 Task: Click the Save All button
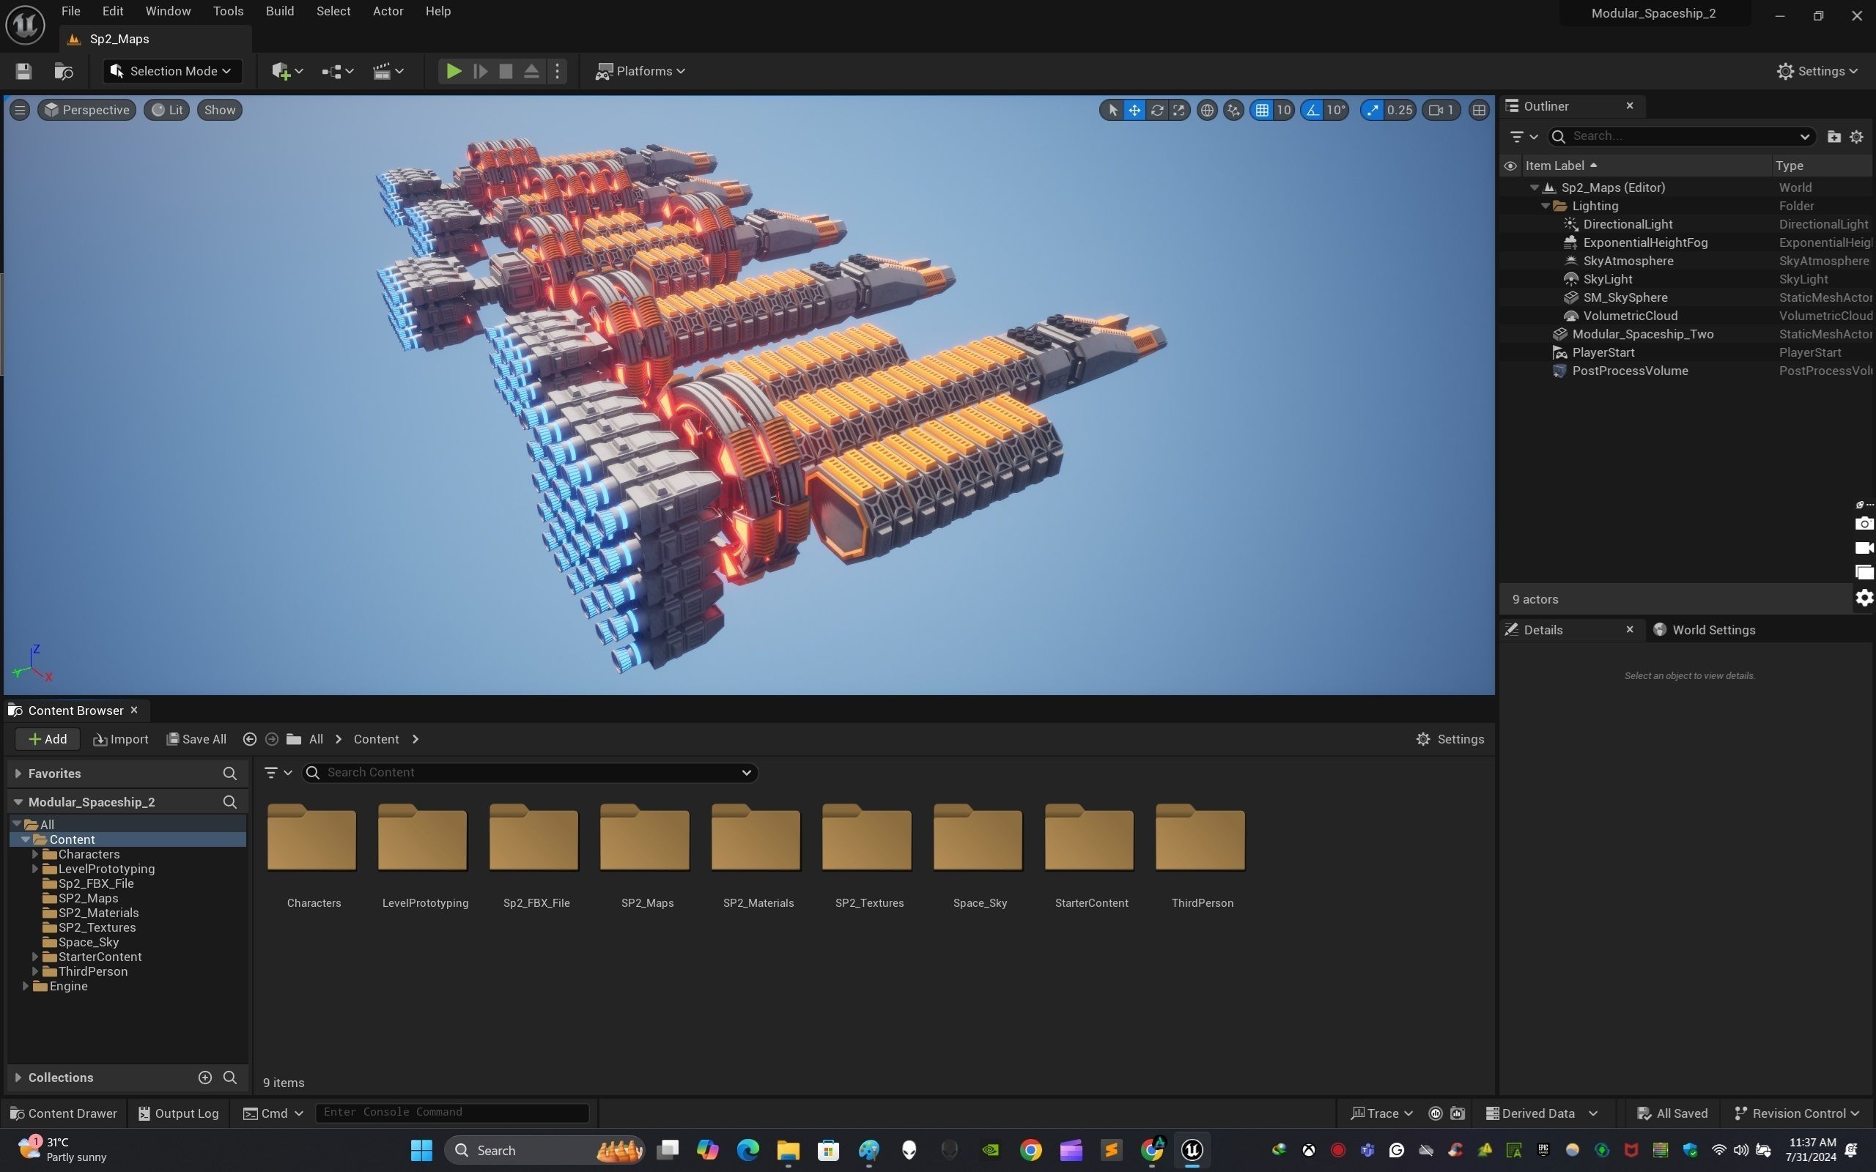click(x=197, y=740)
